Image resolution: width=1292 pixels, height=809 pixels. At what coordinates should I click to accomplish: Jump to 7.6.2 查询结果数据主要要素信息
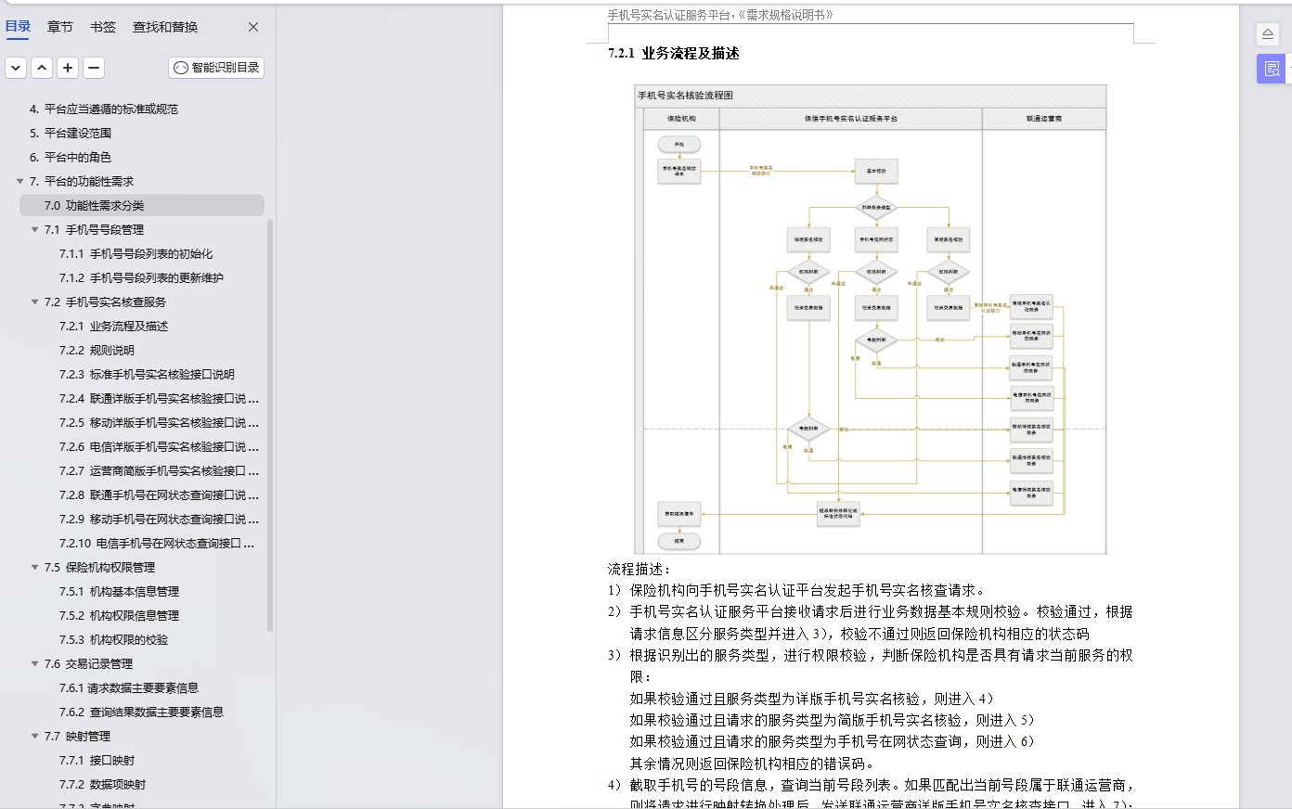click(x=141, y=712)
